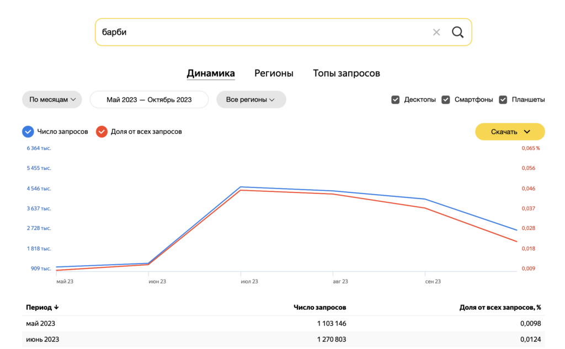
Task: Click the chart peak above июл 23
Action: coord(241,187)
